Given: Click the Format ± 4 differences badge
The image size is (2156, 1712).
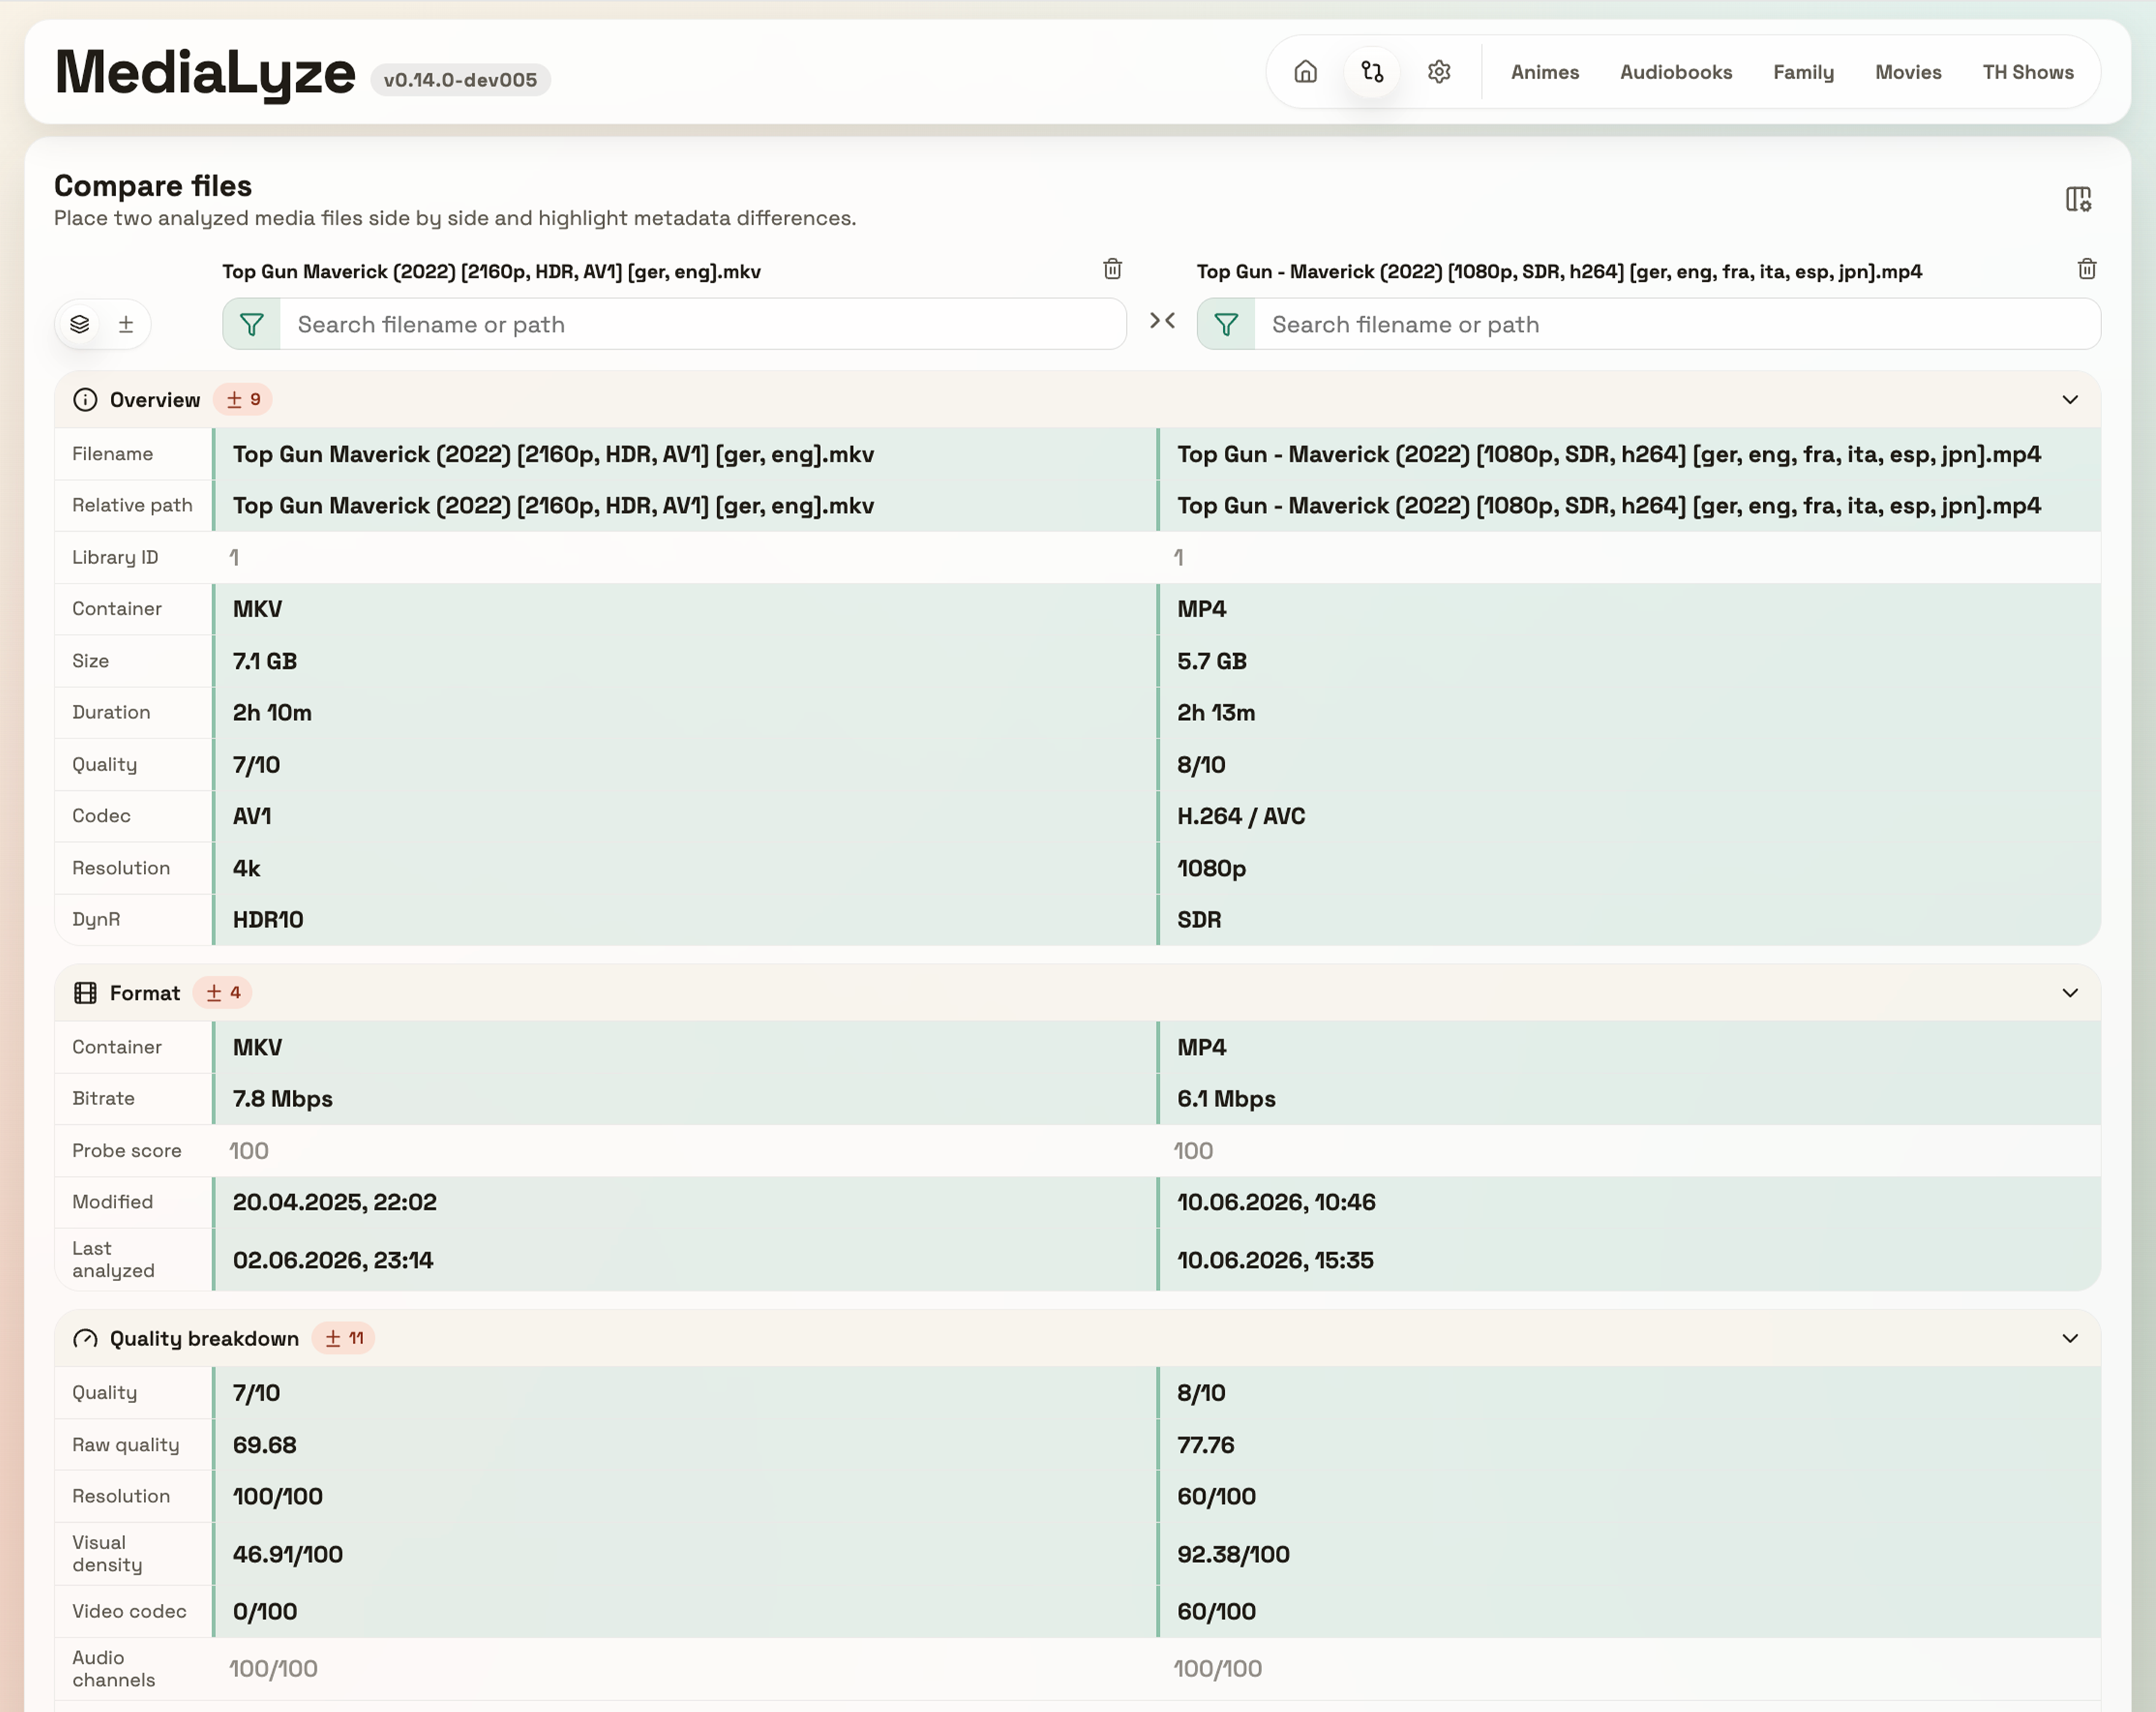Looking at the screenshot, I should [223, 993].
